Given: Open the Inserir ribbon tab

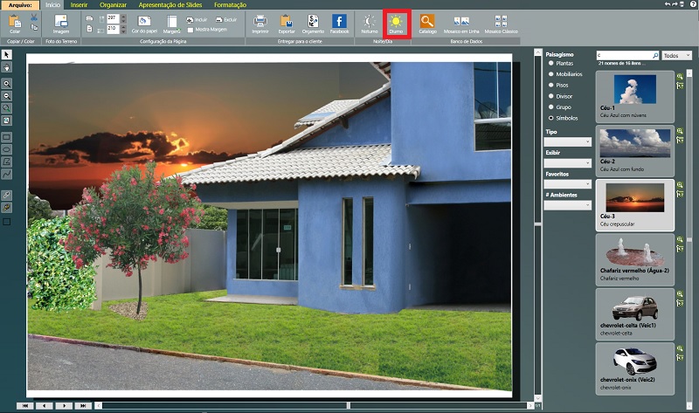Looking at the screenshot, I should pyautogui.click(x=78, y=4).
